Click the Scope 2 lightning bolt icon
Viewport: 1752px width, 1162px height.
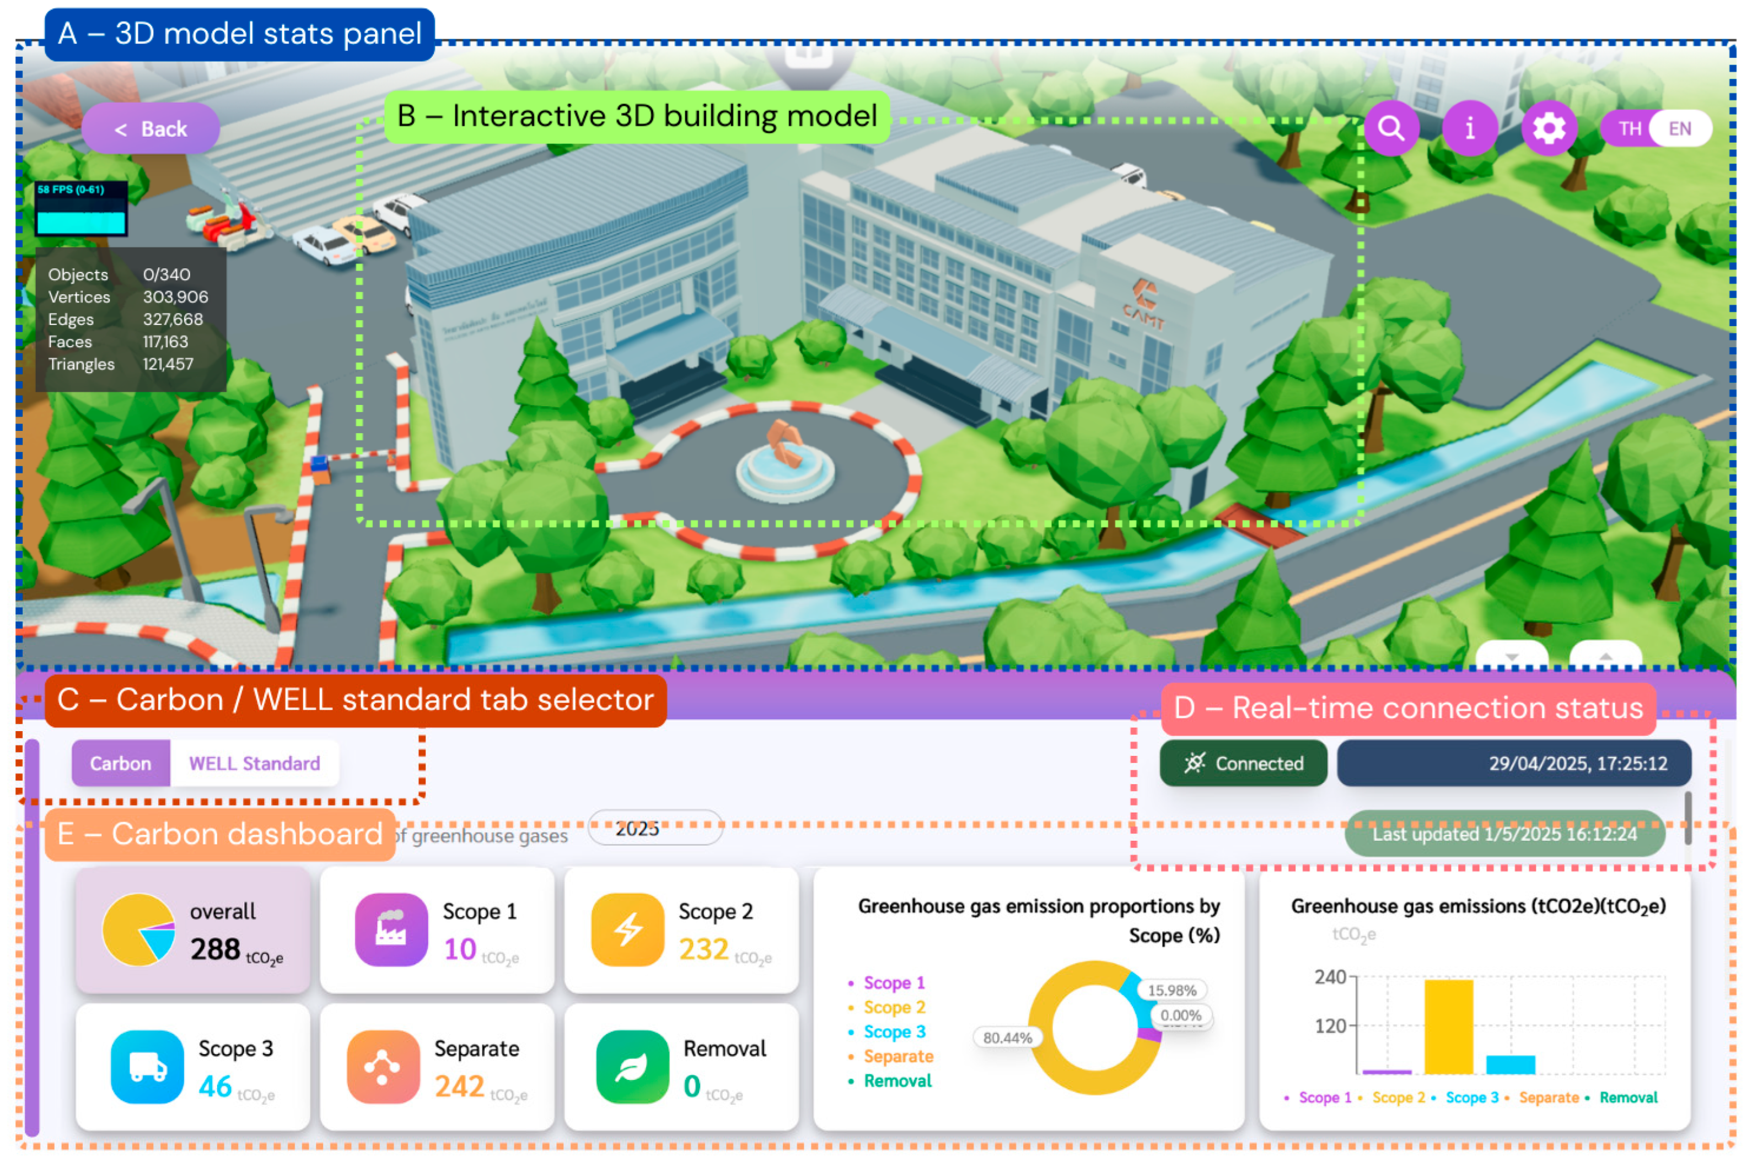pos(627,929)
